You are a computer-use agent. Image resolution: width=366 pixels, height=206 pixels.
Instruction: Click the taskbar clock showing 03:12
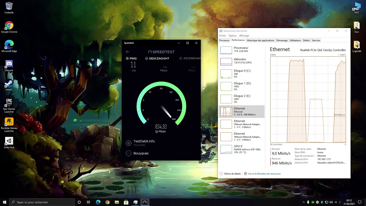click(349, 202)
